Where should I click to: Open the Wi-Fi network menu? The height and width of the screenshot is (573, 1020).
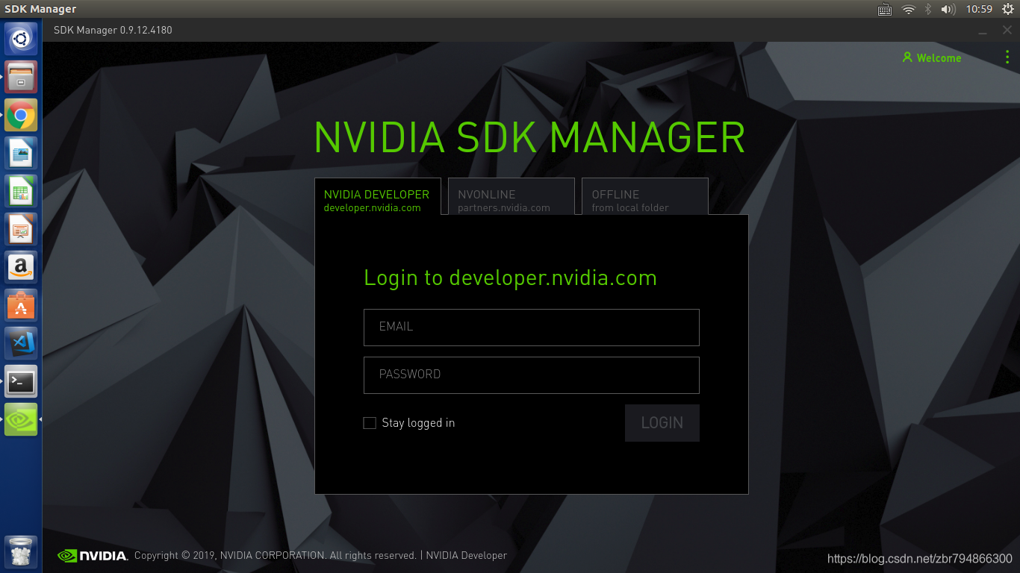point(909,9)
